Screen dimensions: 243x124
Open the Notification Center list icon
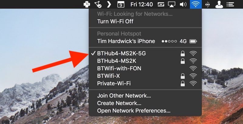tap(230, 4)
